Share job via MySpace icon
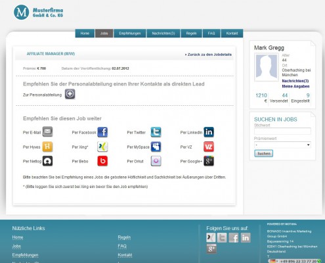 tap(156, 147)
